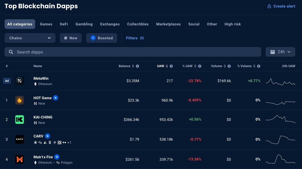The height and width of the screenshot is (169, 302).
Task: Show Exchanges category
Action: [x=110, y=24]
